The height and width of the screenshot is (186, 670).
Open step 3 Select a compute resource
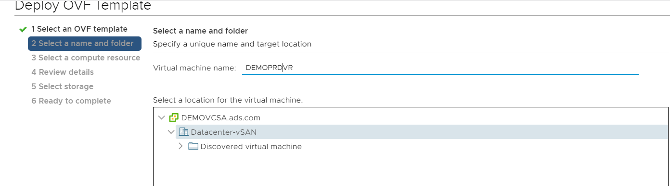[86, 58]
